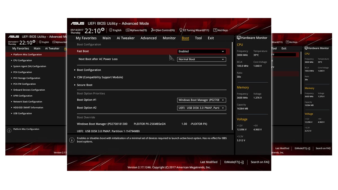The image size is (338, 190).
Task: Click the Hot Keys question mark icon, front window
Action: (x=215, y=30)
